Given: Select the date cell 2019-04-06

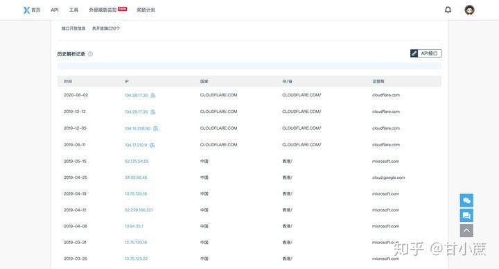Looking at the screenshot, I should [x=76, y=226].
